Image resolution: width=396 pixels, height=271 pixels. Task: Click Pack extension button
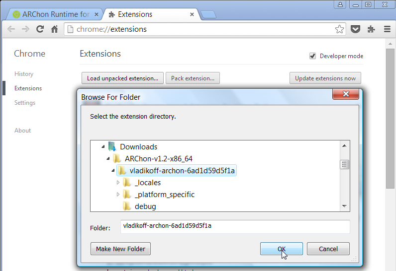click(x=193, y=78)
